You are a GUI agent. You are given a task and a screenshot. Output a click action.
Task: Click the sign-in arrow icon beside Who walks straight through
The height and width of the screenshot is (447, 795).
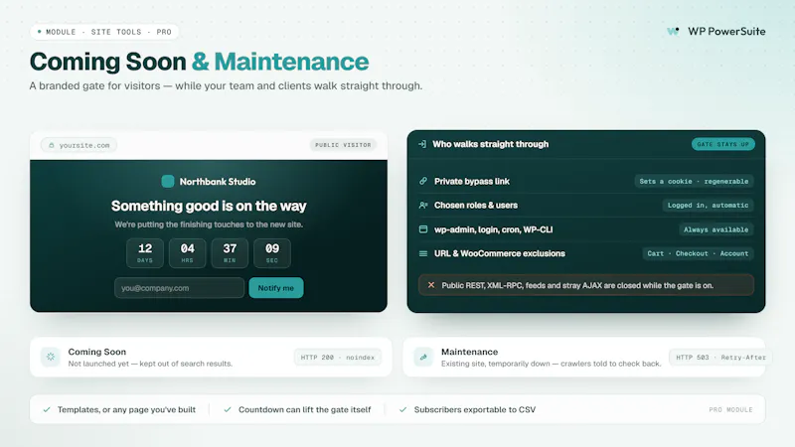[x=421, y=144]
